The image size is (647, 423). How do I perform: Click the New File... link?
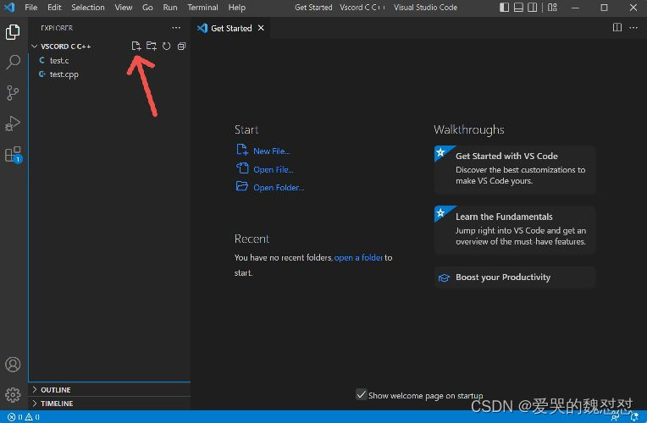click(272, 151)
